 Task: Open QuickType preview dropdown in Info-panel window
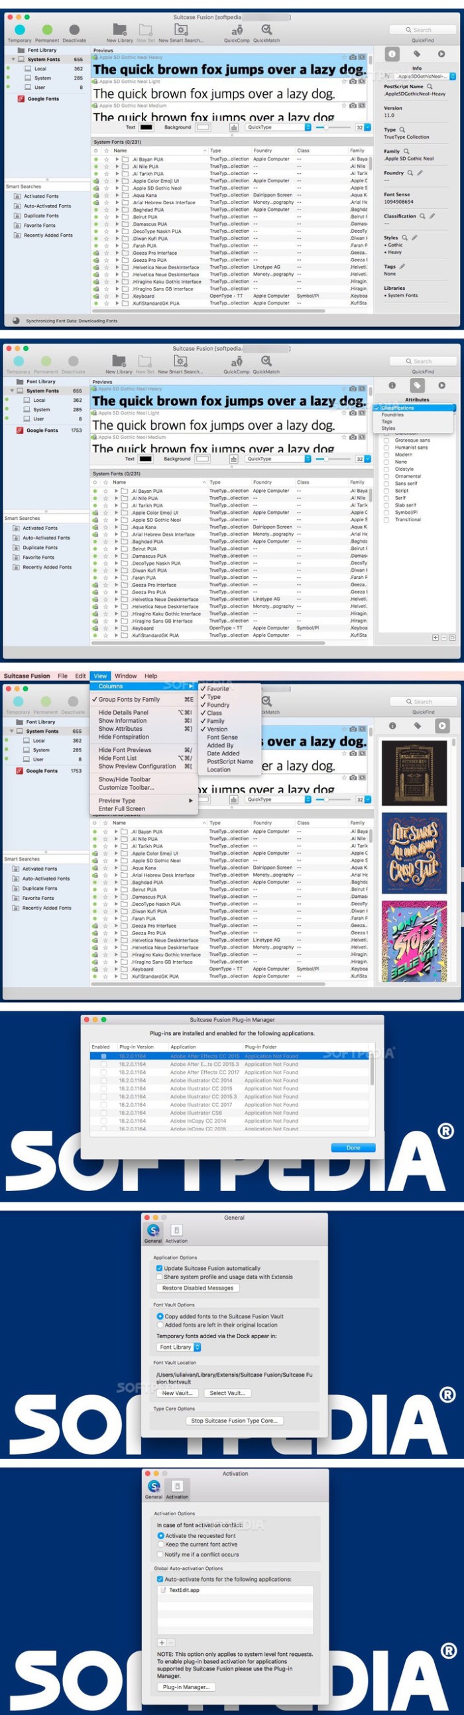click(x=278, y=127)
